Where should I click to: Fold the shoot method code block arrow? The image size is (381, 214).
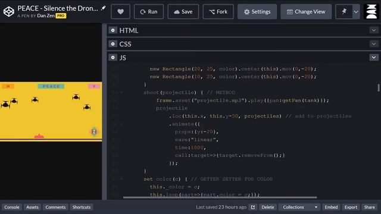click(121, 93)
